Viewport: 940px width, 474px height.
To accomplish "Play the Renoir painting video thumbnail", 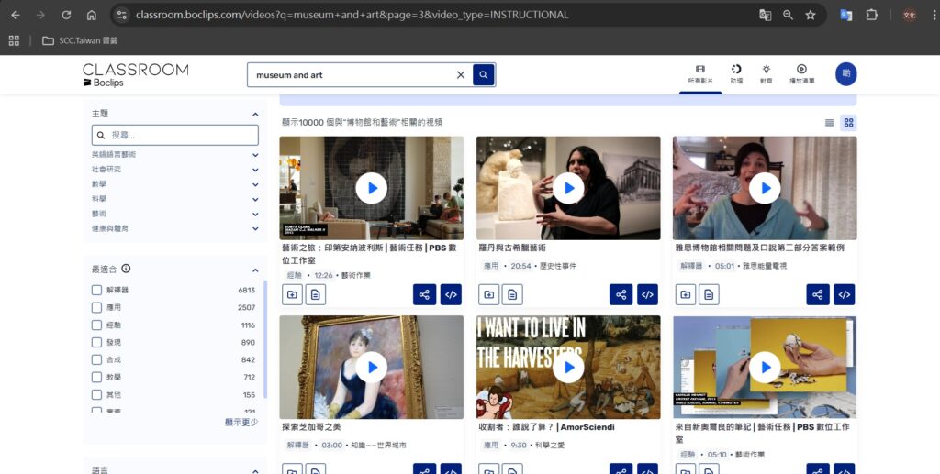I will pos(372,368).
